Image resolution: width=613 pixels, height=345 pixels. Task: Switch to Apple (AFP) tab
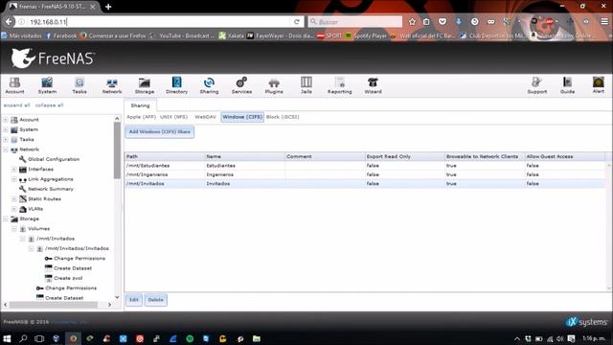(141, 117)
